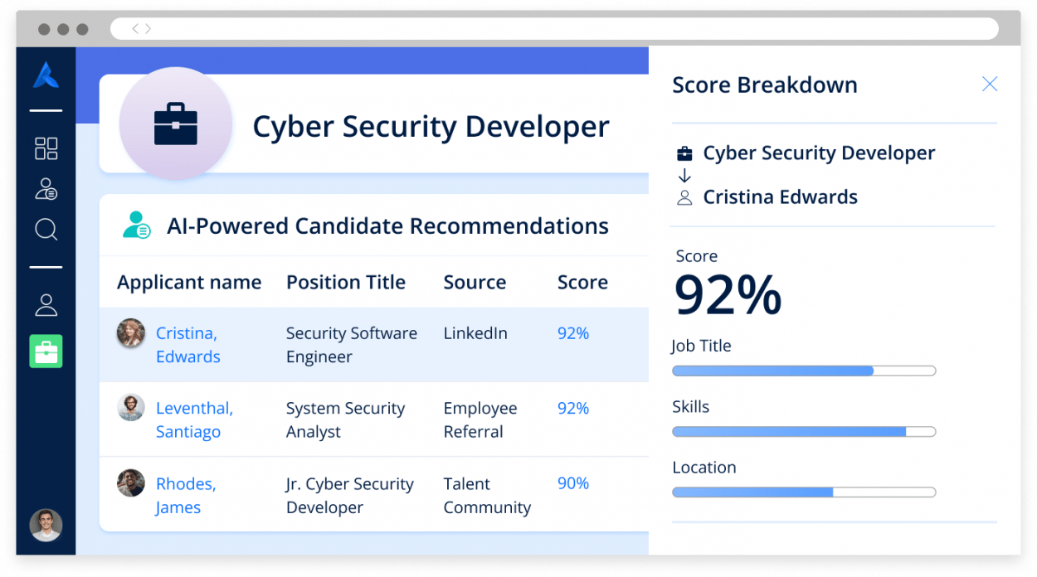This screenshot has height=577, width=1037.
Task: Open Cristina, Edwards candidate profile
Action: tap(187, 344)
